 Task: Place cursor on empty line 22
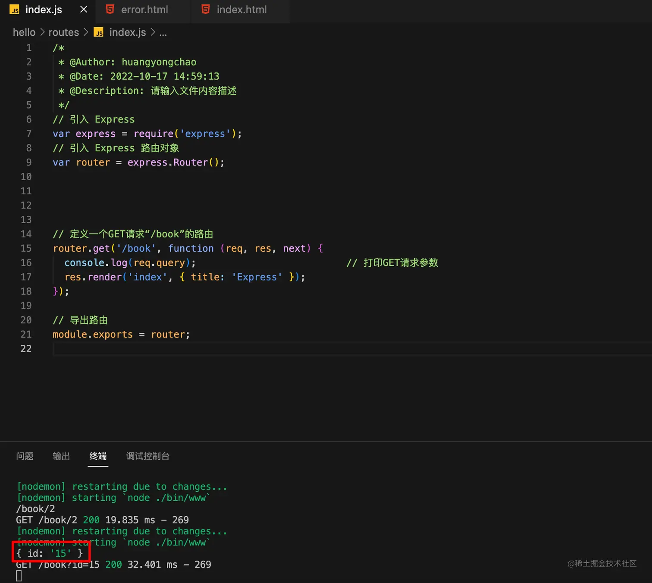coord(352,349)
